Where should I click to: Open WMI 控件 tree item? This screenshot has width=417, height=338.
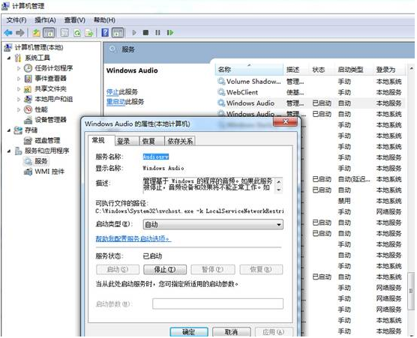[x=49, y=172]
